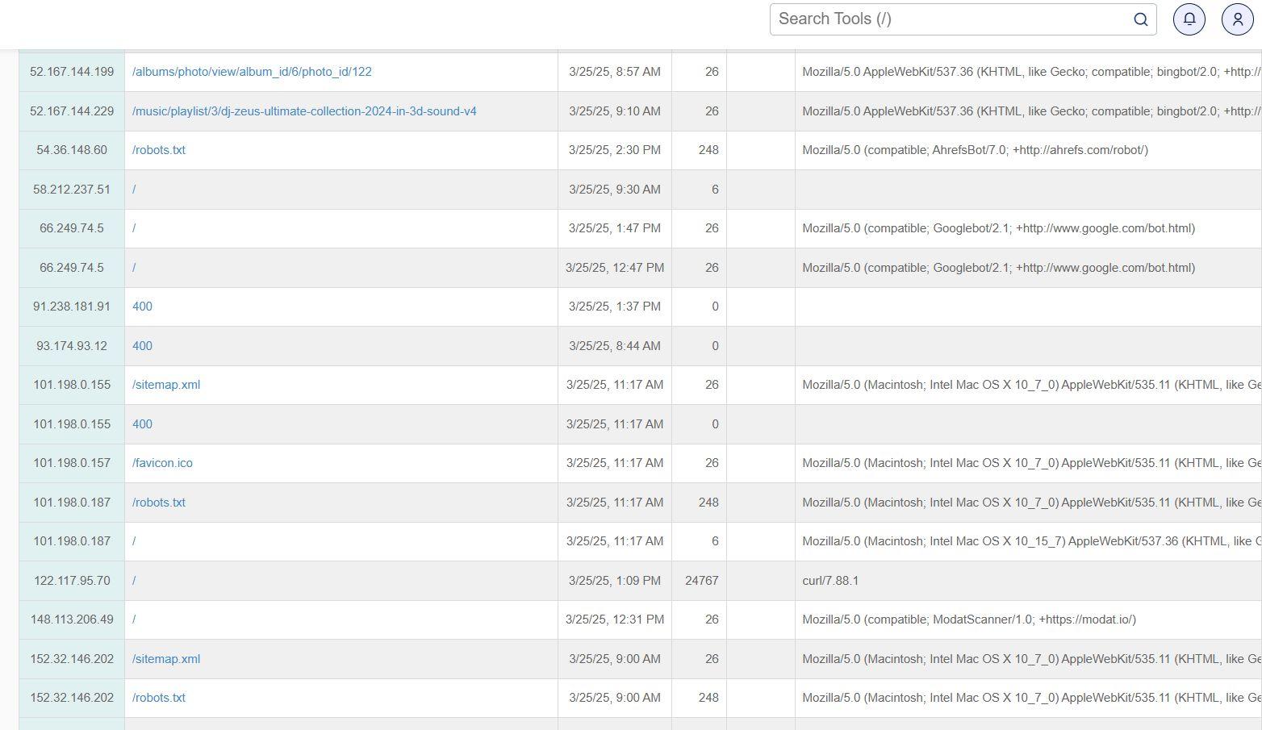Open the "/" link in the curl/7.88.1 row
The image size is (1262, 730).
[134, 581]
